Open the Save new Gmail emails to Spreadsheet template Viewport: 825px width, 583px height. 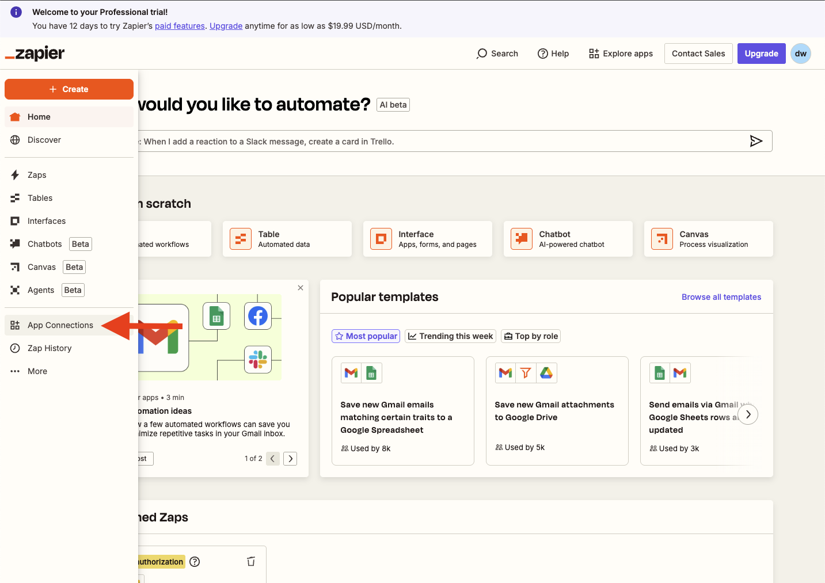click(403, 411)
